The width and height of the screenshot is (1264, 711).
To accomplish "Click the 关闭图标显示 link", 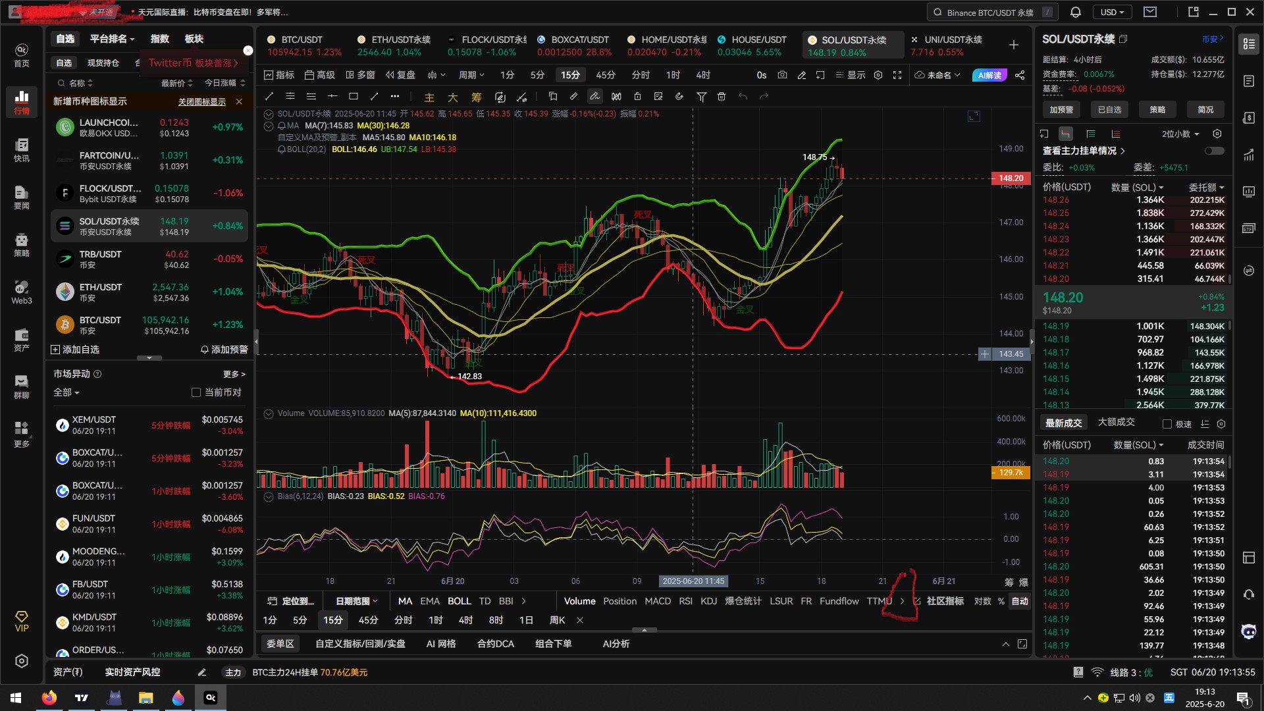I will pyautogui.click(x=201, y=101).
